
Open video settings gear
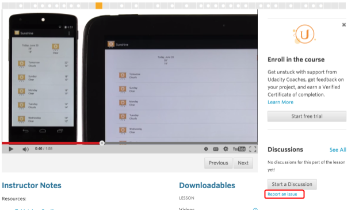click(x=226, y=149)
